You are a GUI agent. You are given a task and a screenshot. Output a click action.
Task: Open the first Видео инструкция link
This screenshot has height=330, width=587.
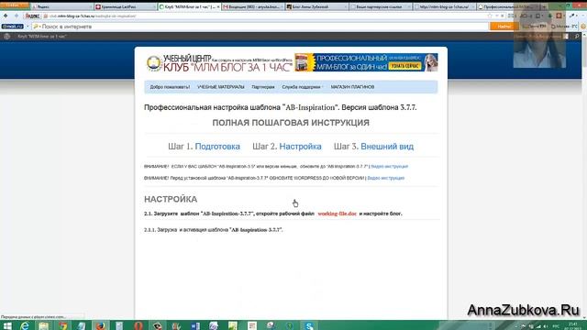[389, 166]
